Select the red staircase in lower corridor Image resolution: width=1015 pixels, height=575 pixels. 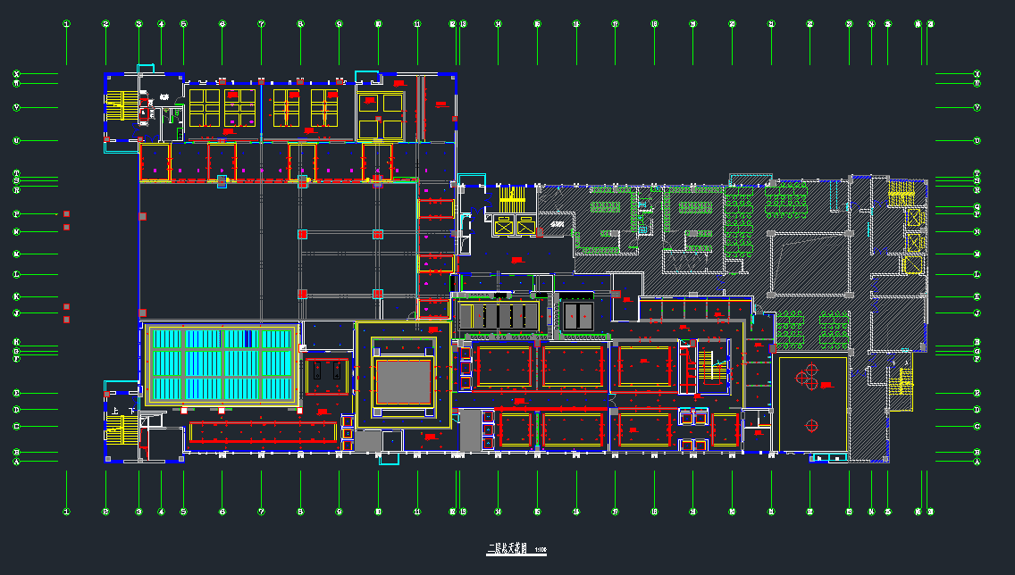pyautogui.click(x=710, y=365)
